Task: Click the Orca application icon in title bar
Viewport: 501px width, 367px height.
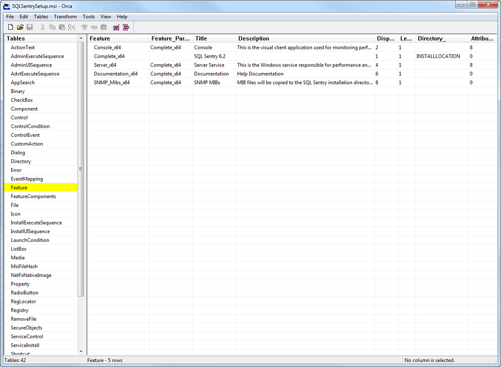Action: 6,6
